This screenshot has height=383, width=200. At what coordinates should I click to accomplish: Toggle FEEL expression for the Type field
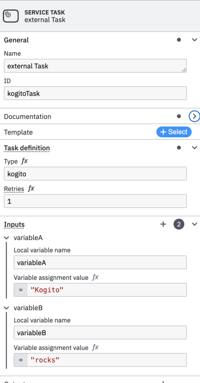point(24,161)
